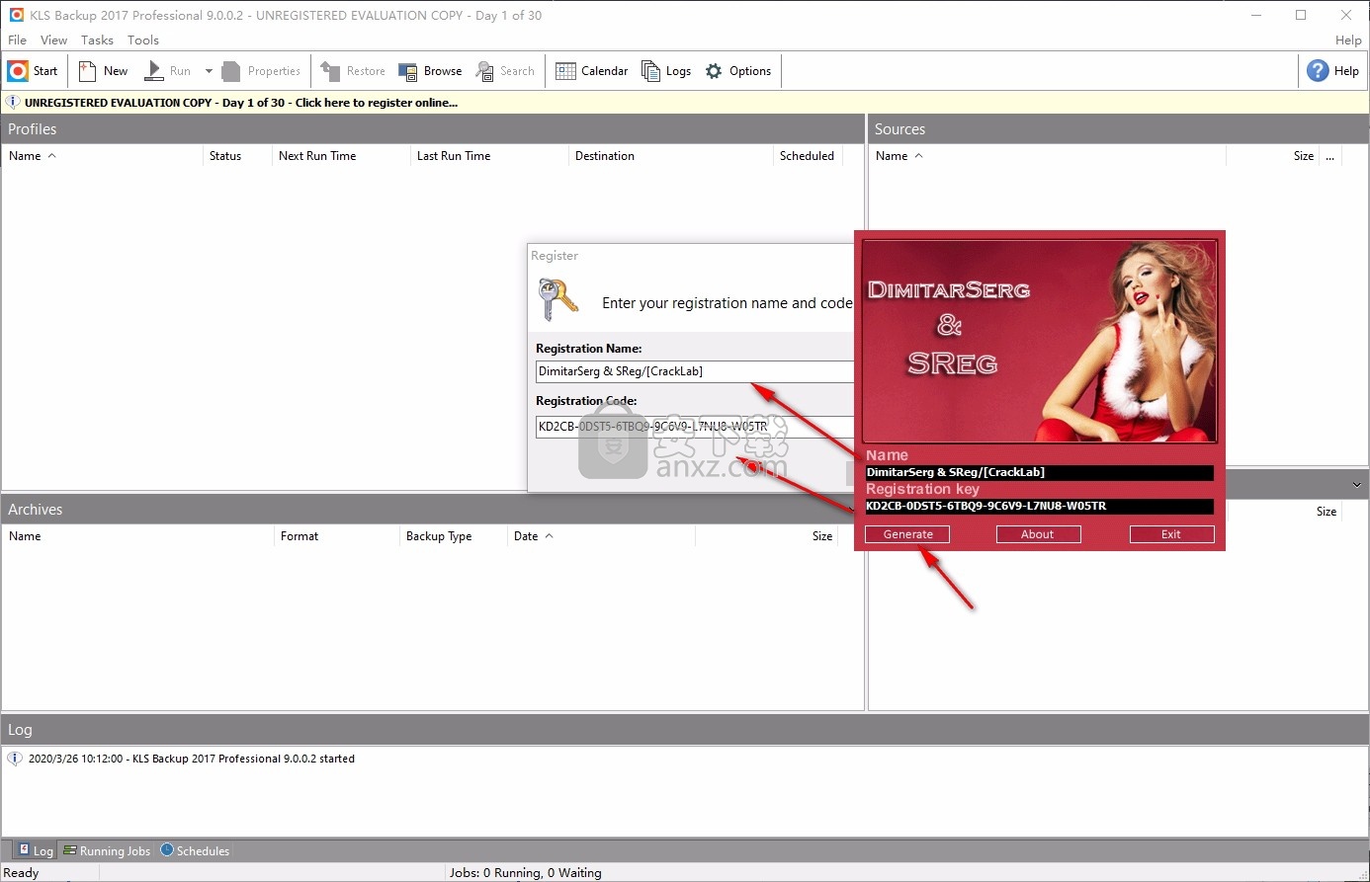Click the Registration Code input field
The height and width of the screenshot is (882, 1370).
[x=694, y=427]
